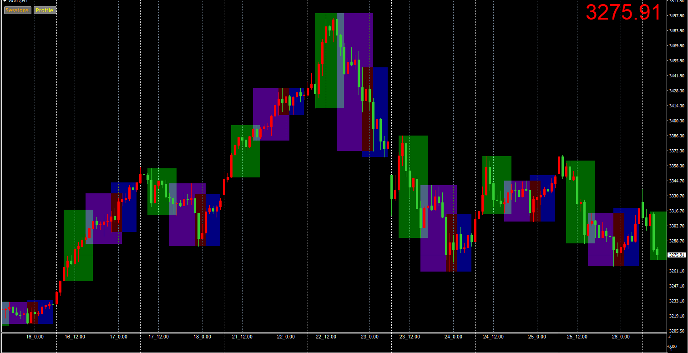Click the 3247.10 price scale label

click(x=678, y=286)
